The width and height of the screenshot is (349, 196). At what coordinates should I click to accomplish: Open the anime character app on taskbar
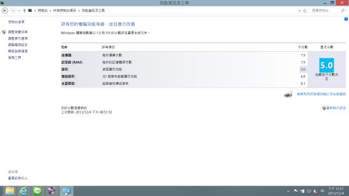51,191
